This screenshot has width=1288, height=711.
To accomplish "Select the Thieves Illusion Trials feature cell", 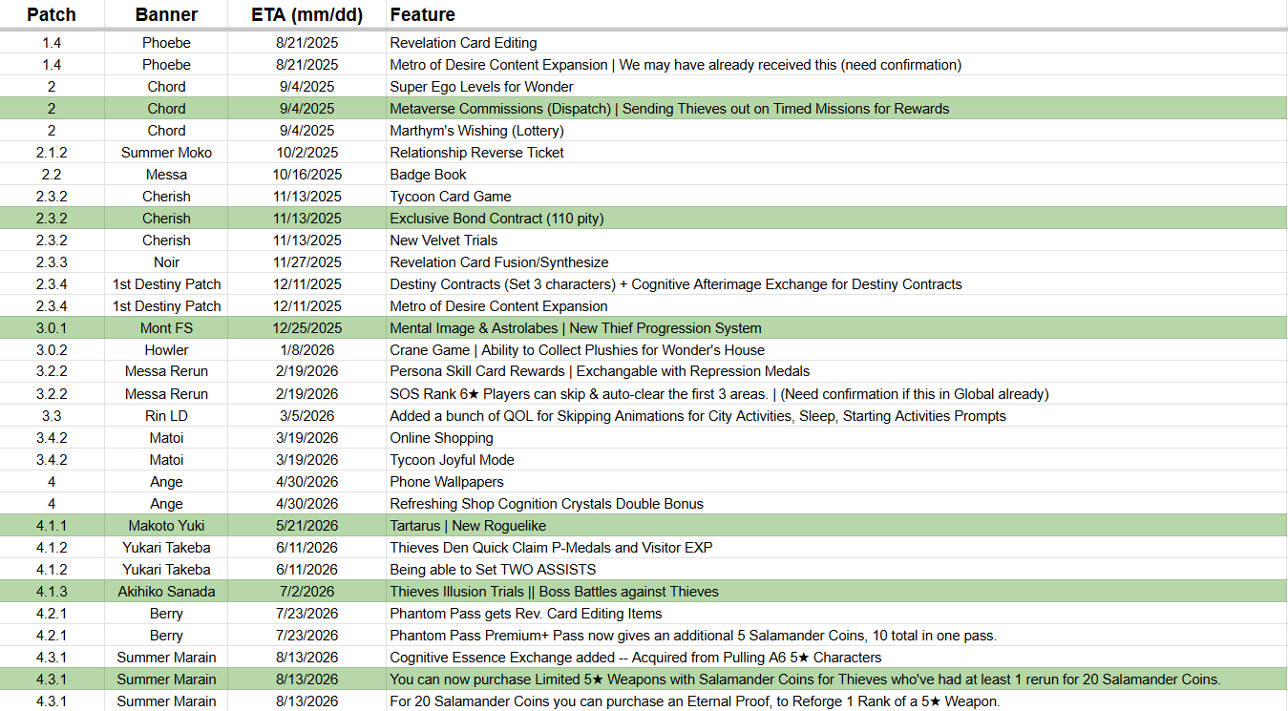I will [836, 592].
